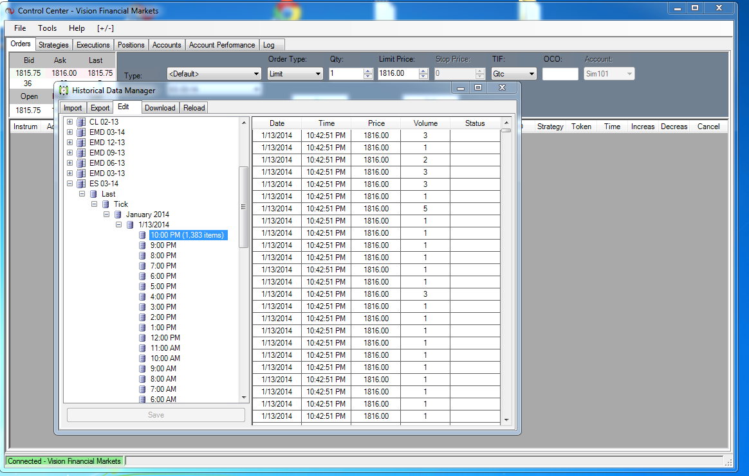Collapse the Last tree node
Viewport: 749px width, 476px height.
pos(82,194)
